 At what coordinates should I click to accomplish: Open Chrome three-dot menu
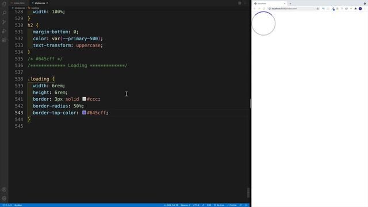click(x=365, y=9)
